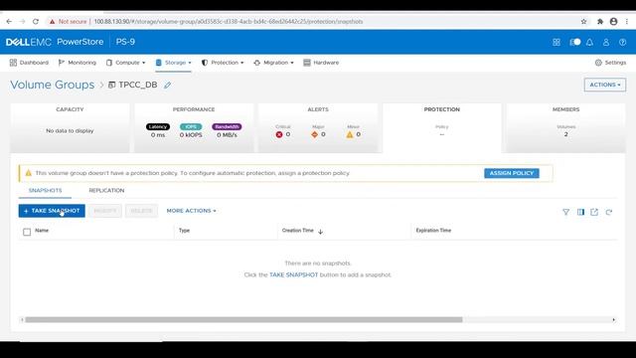Viewport: 636px width, 358px height.
Task: Go to Dashboard
Action: (x=29, y=63)
